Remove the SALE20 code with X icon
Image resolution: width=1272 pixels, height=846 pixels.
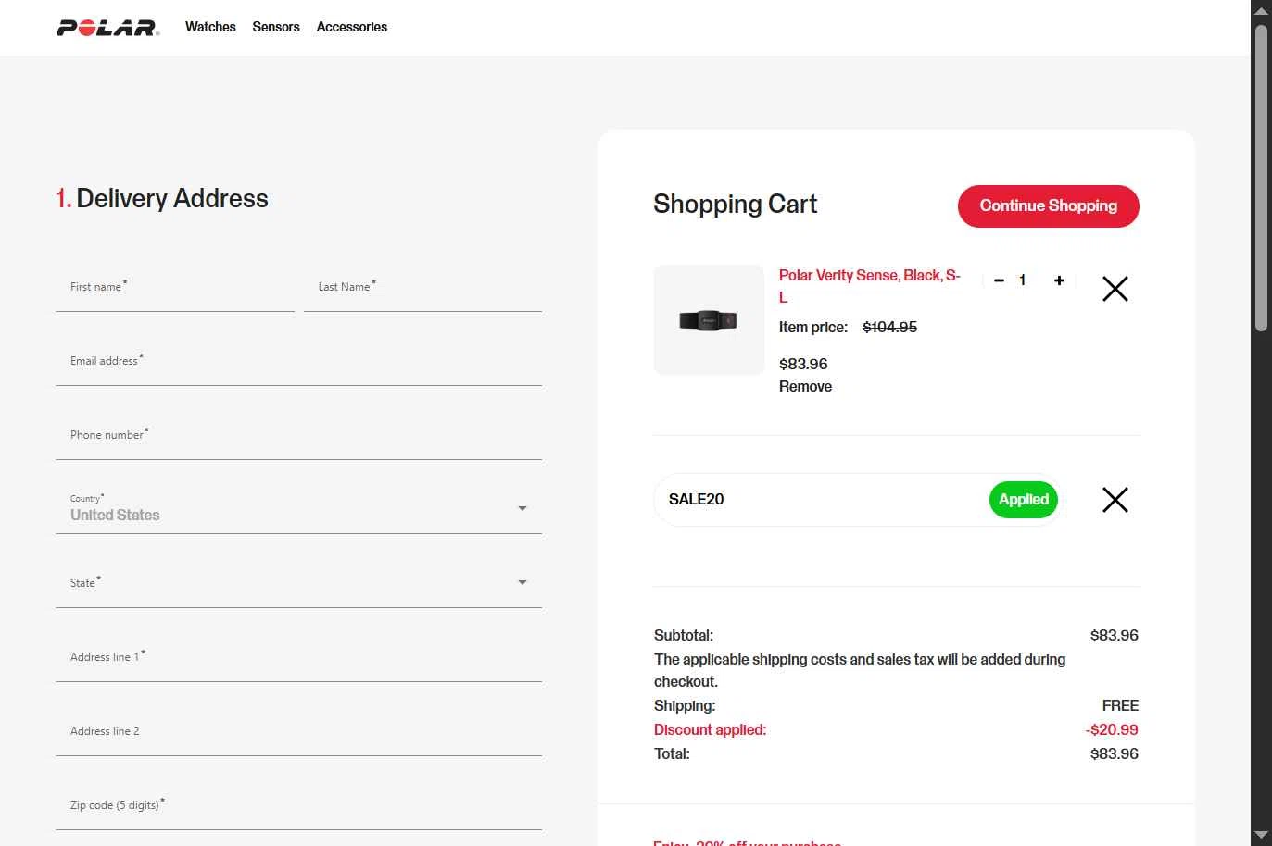[x=1115, y=500]
